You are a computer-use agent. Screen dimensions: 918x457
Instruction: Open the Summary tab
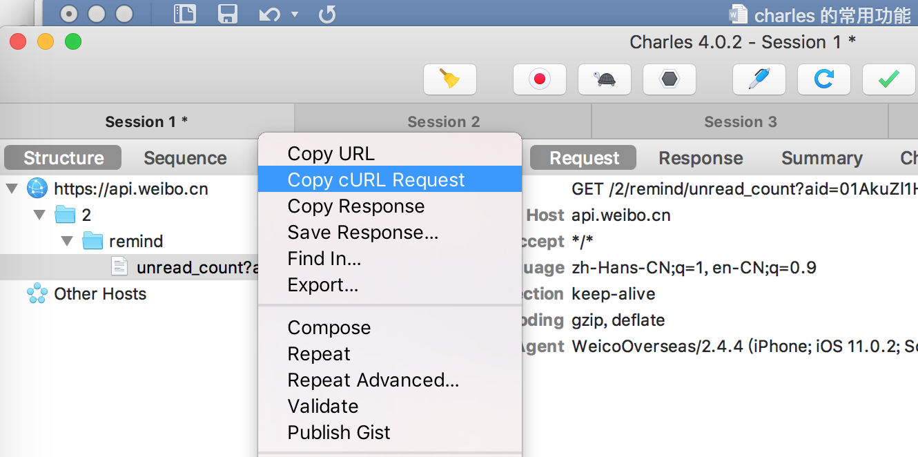[821, 158]
